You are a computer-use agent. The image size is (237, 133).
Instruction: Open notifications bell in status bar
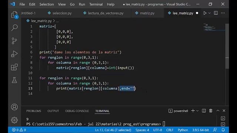click(x=223, y=130)
